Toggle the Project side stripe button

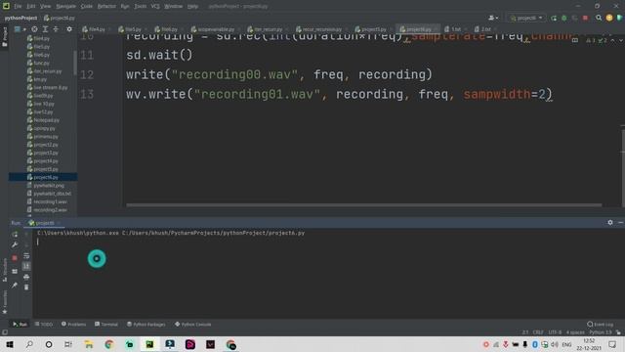pyautogui.click(x=4, y=37)
